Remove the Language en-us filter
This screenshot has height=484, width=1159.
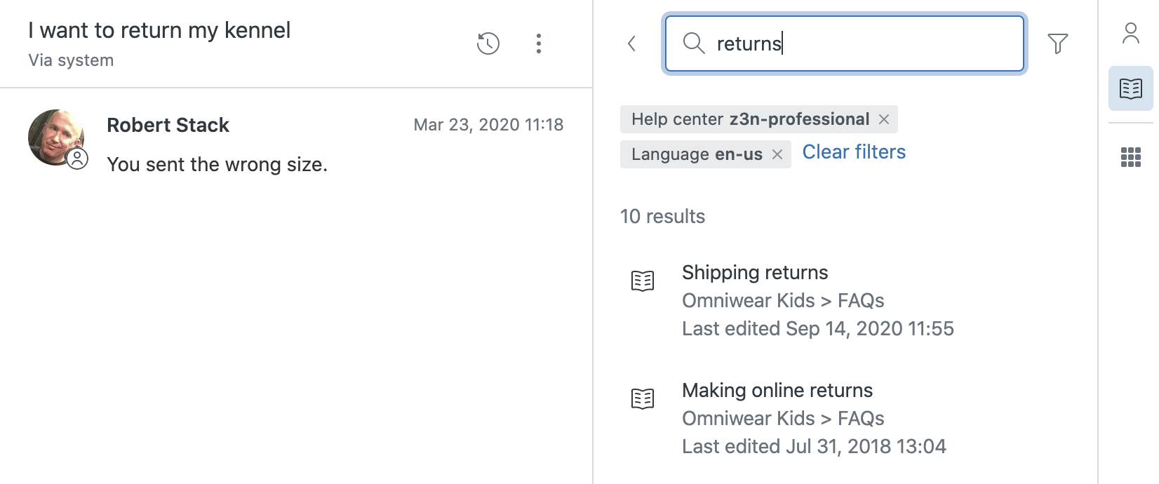pyautogui.click(x=777, y=154)
